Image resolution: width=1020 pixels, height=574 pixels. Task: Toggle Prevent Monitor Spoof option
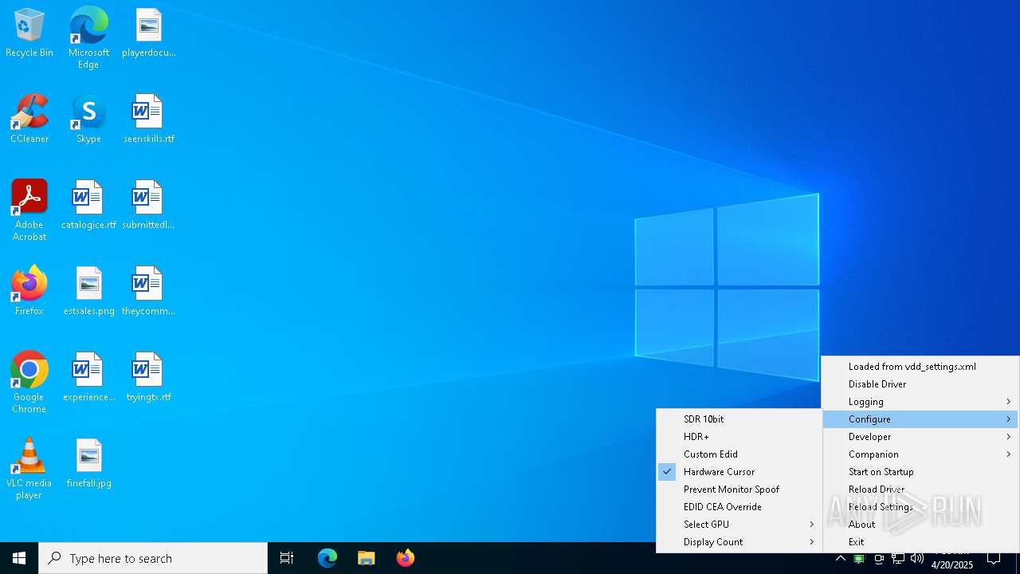tap(739, 489)
